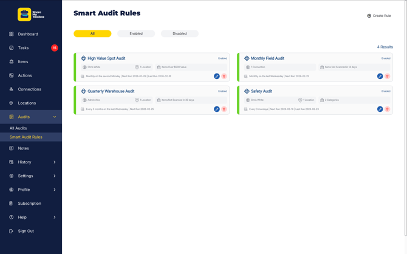Screen dimensions: 407x254
Task: Click the Connections icon in the sidebar
Action: tap(11, 89)
